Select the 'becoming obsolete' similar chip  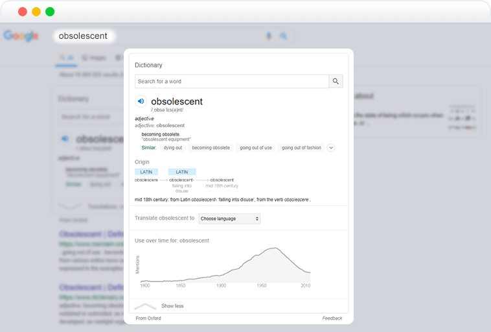pyautogui.click(x=211, y=148)
